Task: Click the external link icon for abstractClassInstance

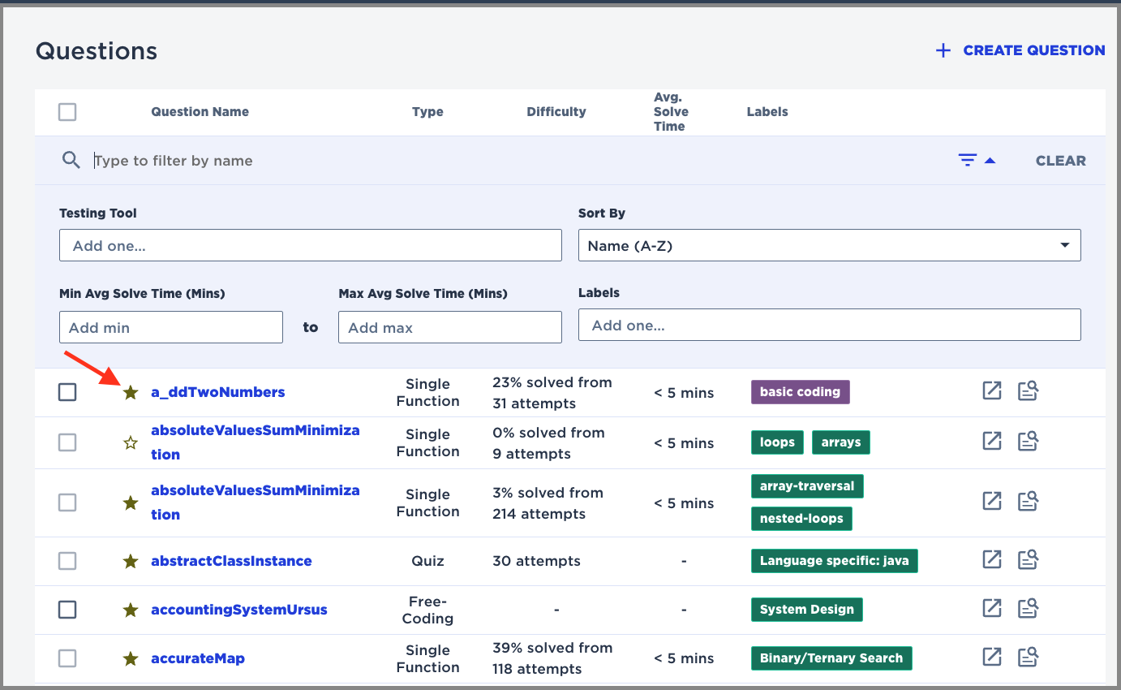Action: pyautogui.click(x=991, y=559)
